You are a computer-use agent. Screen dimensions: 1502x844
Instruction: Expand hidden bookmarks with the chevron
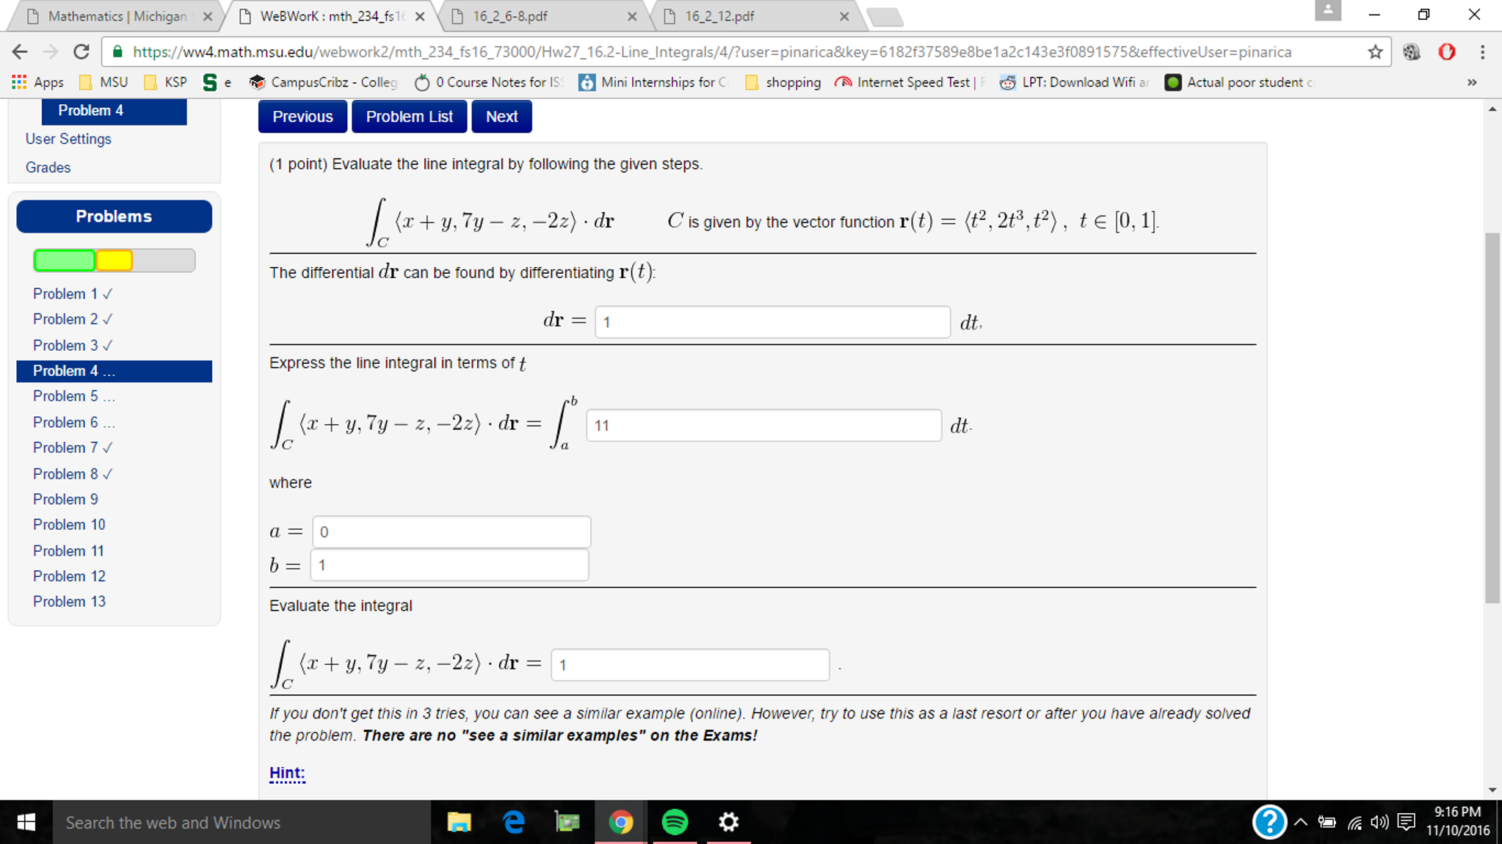(1472, 81)
